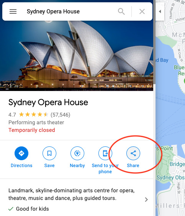Click the Performing arts theater category
This screenshot has height=216, width=185.
36,122
